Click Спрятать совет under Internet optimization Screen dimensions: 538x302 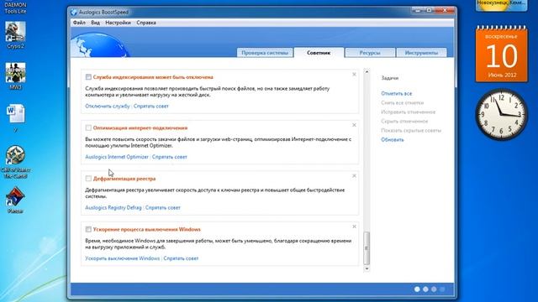170,157
